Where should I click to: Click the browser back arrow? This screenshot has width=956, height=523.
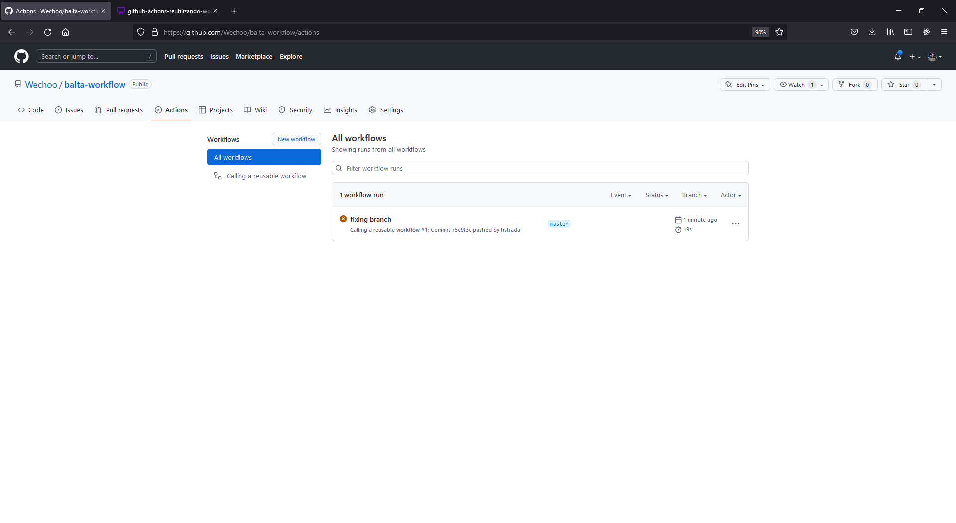click(x=12, y=32)
